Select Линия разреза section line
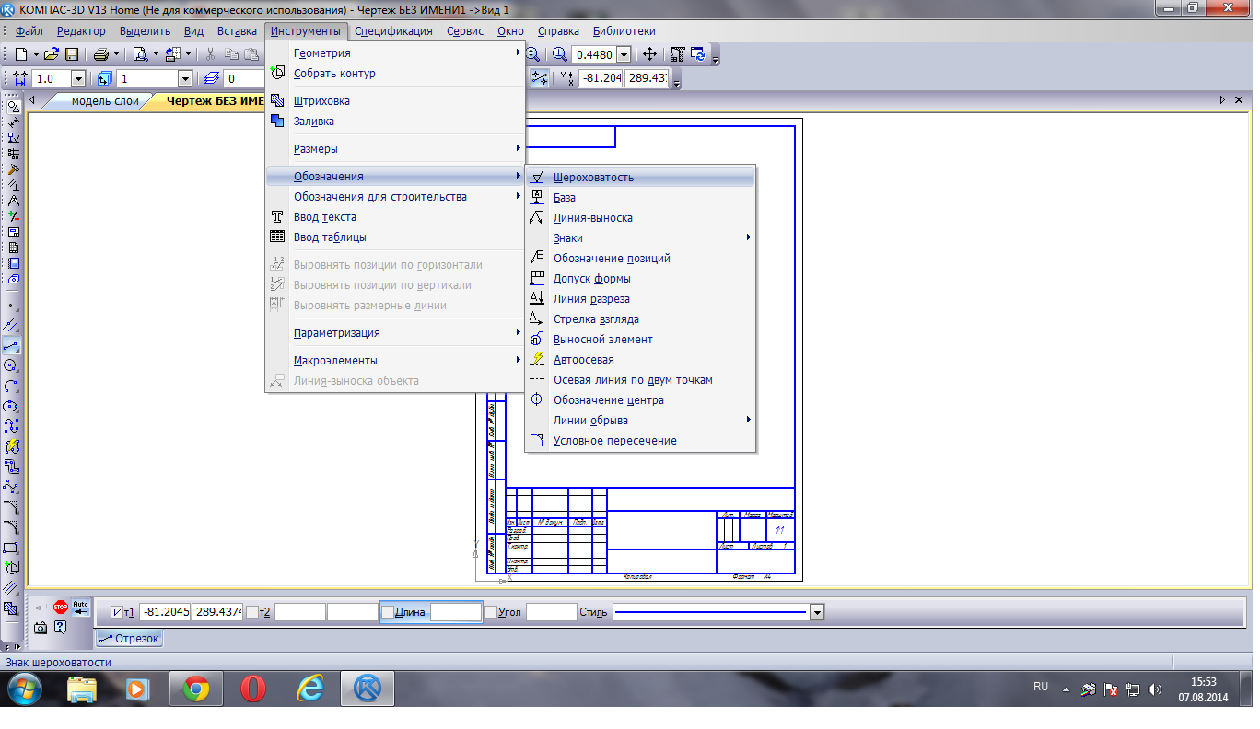The width and height of the screenshot is (1260, 729). (640, 299)
